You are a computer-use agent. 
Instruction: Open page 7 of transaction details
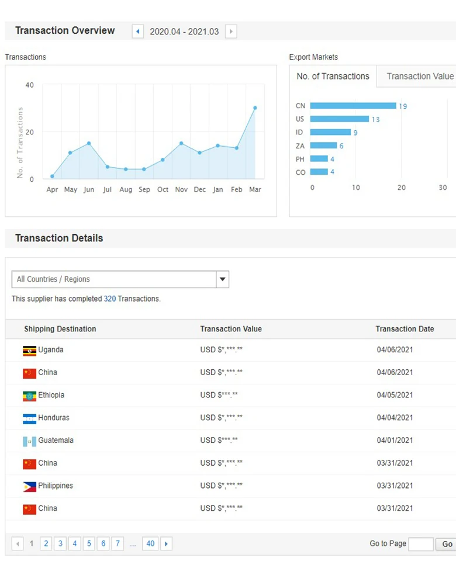(x=118, y=544)
